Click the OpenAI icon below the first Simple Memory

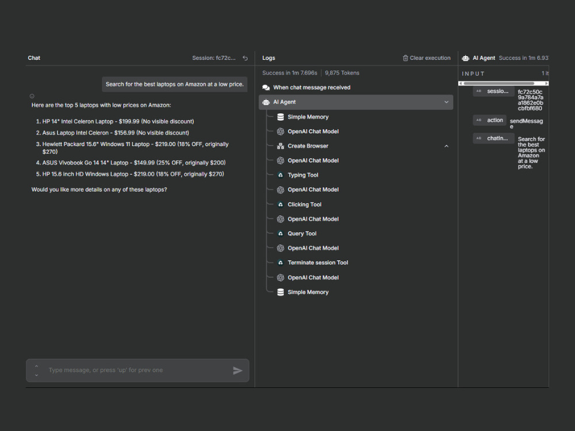click(x=281, y=131)
